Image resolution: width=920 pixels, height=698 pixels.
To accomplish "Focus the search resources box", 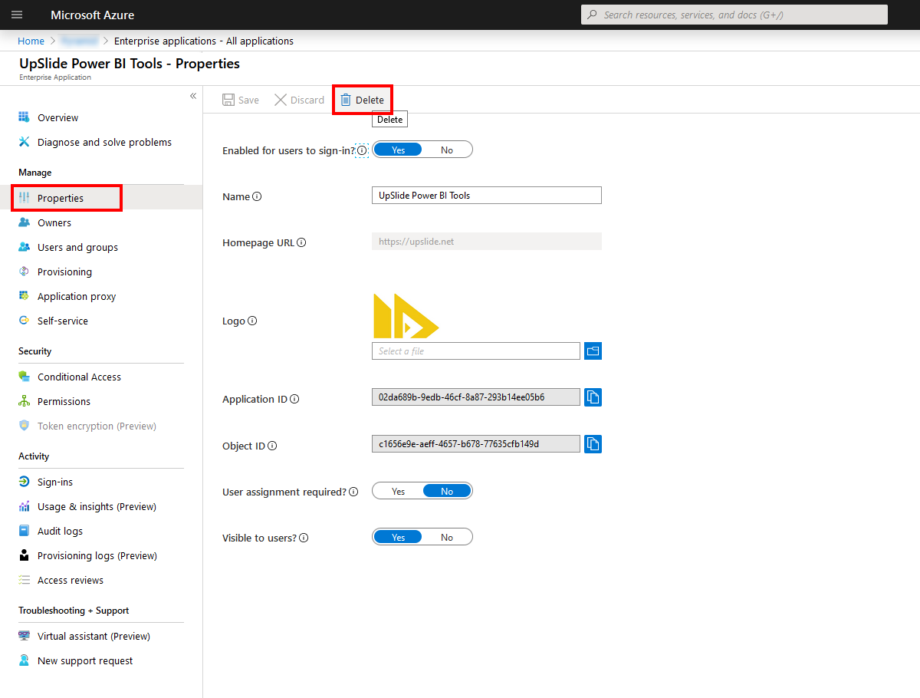I will click(x=734, y=15).
